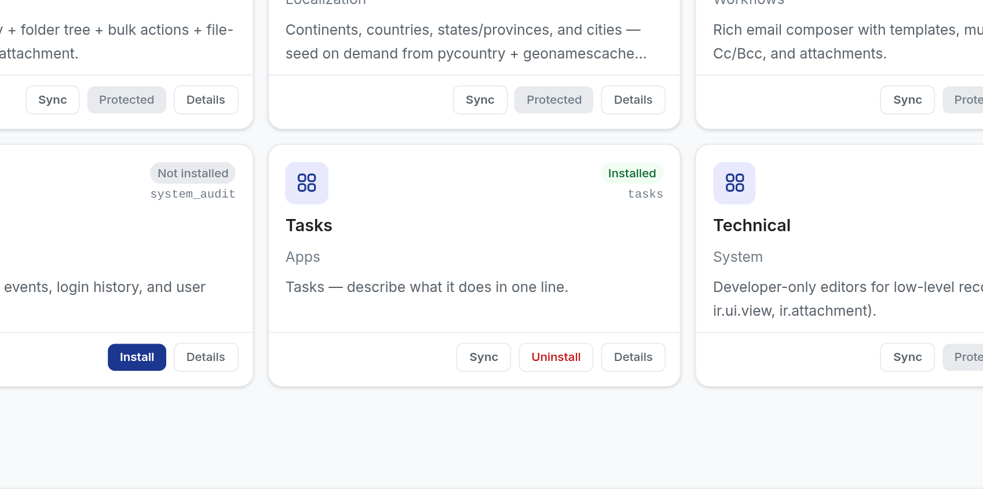
Task: Click Protected button on continents card
Action: [554, 100]
